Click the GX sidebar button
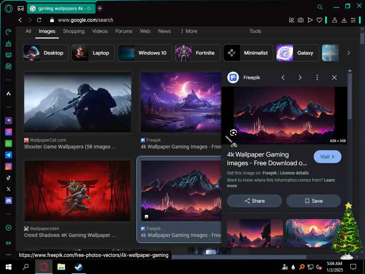365x274 pixels. click(x=9, y=243)
